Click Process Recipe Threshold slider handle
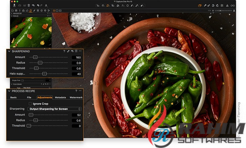Screen dimensions: 246x148 (29, 126)
